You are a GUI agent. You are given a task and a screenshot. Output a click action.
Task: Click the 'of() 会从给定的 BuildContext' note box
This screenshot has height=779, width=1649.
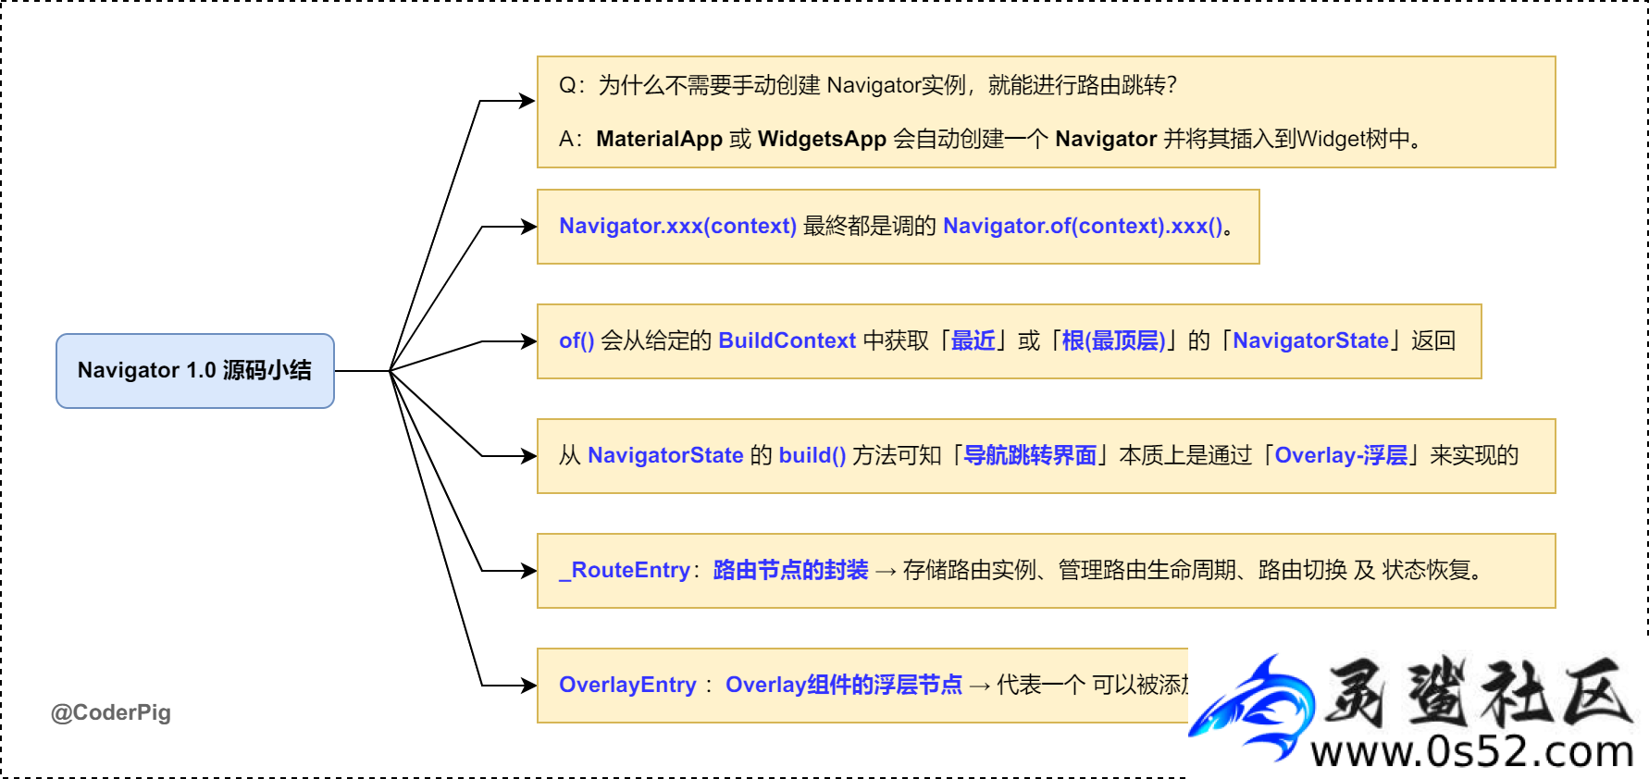[1009, 341]
